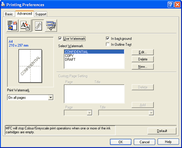The image size is (182, 148).
Task: Select COPY in the watermark list
Action: point(94,56)
